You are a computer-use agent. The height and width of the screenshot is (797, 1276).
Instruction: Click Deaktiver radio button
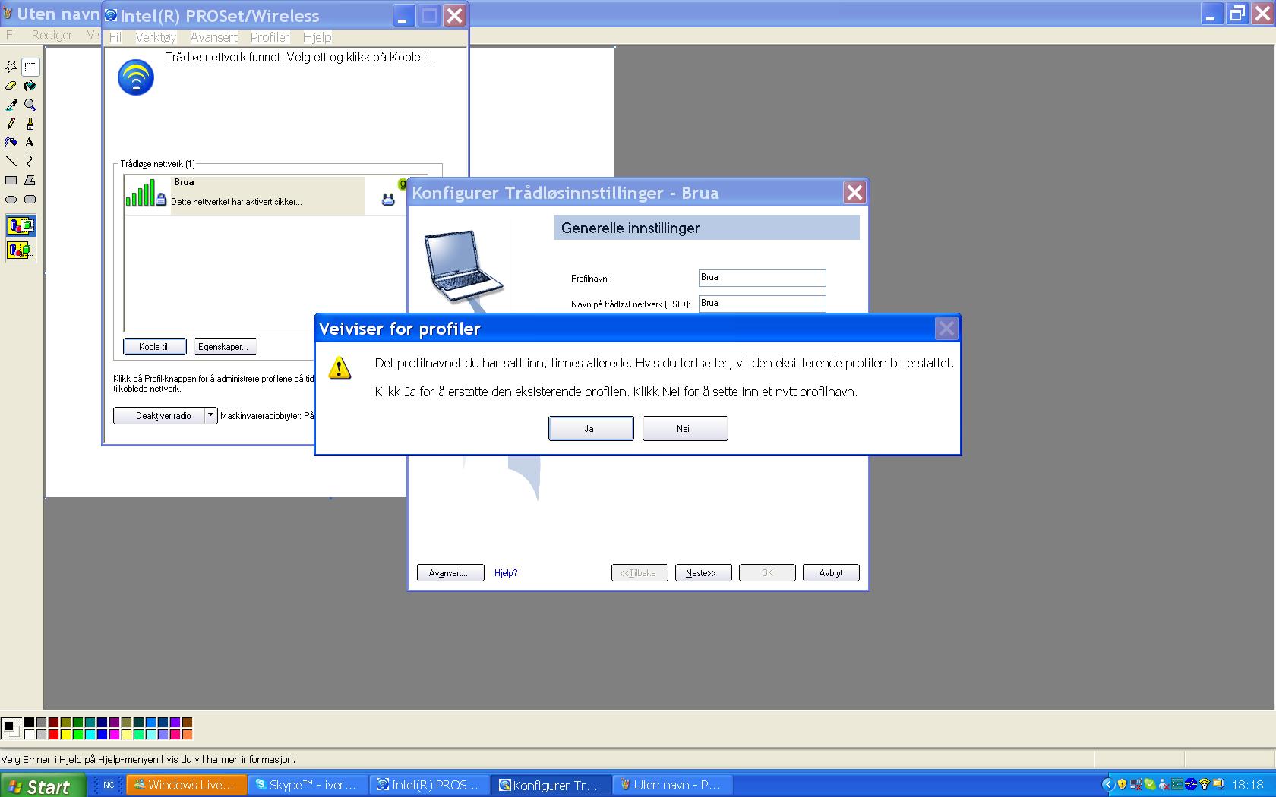click(x=159, y=415)
